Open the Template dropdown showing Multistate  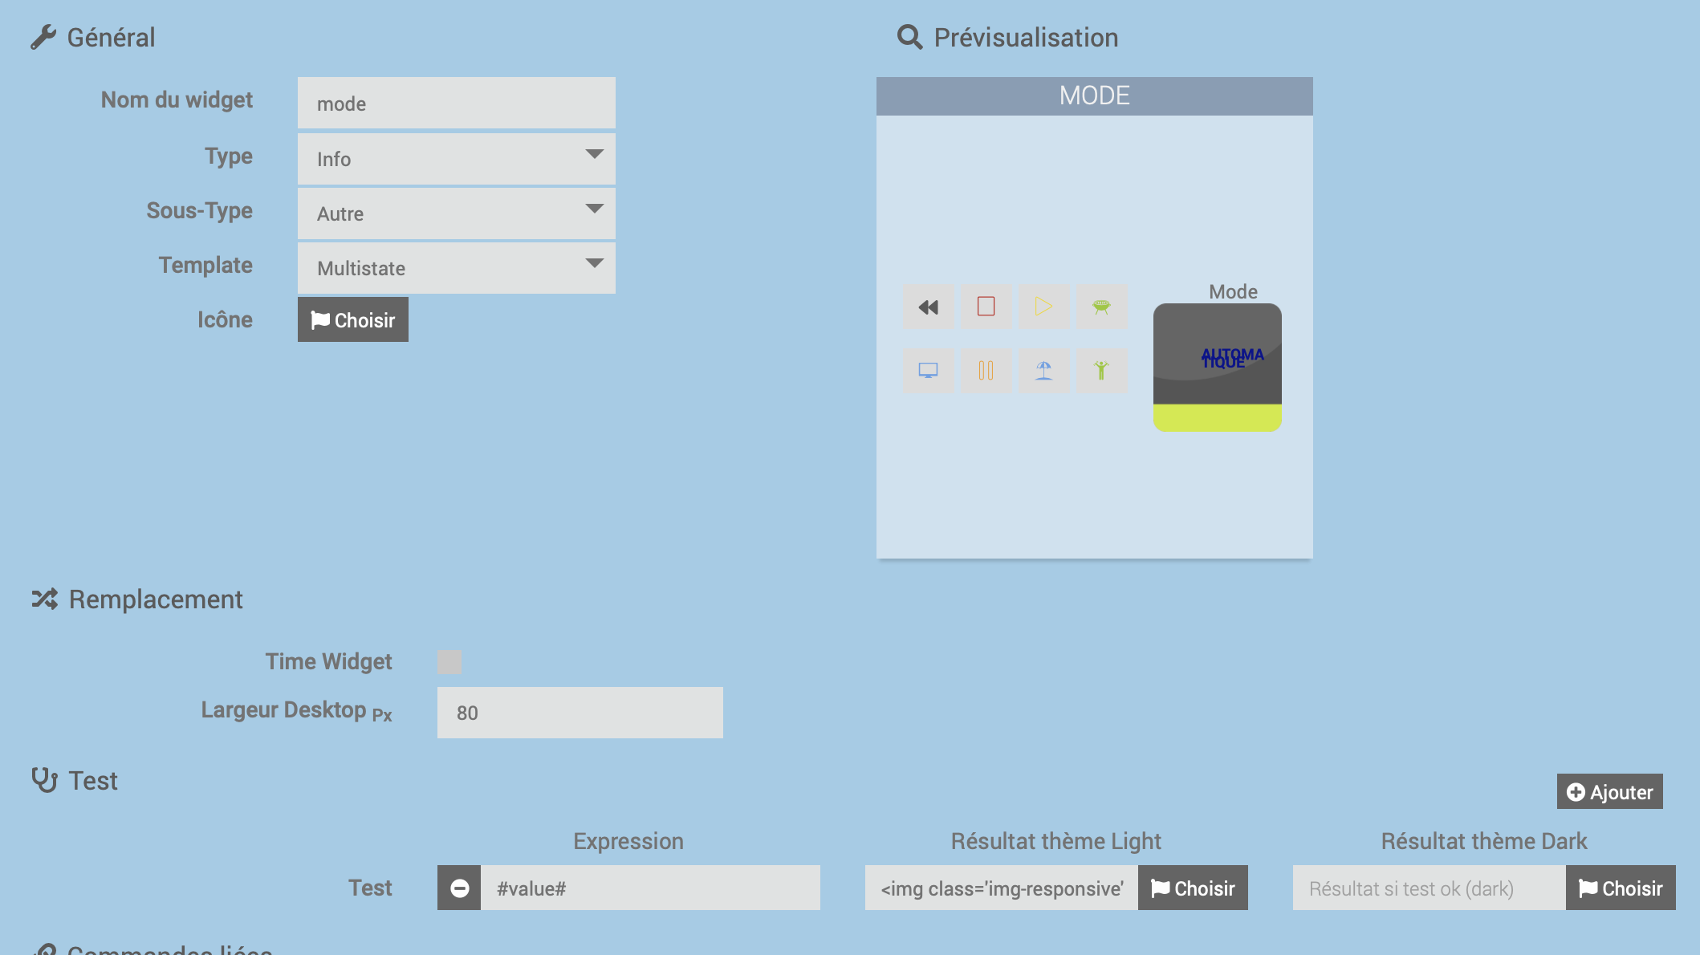click(x=456, y=268)
